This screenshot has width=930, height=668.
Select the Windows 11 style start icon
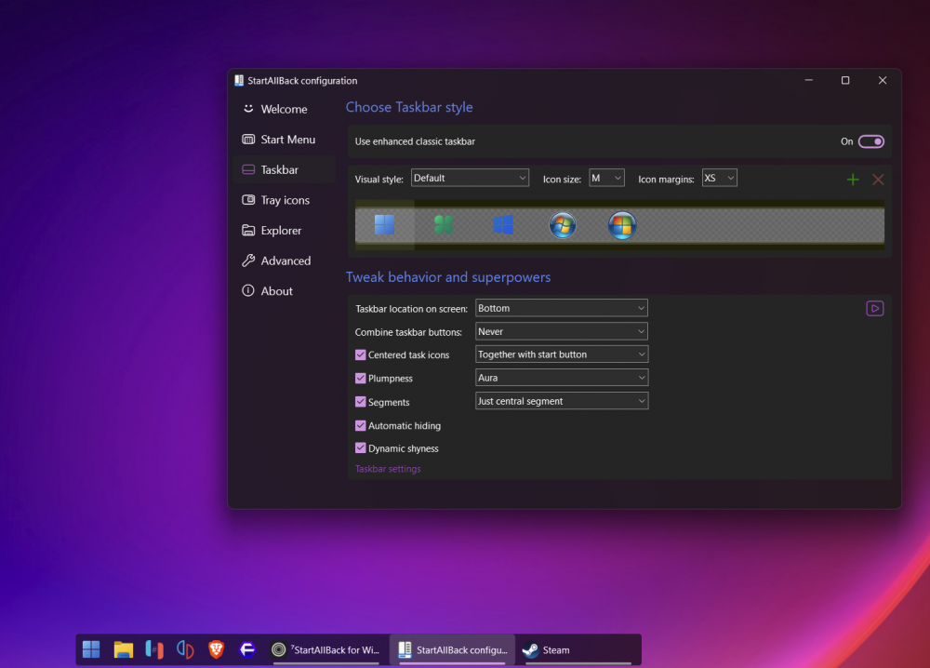click(x=384, y=225)
